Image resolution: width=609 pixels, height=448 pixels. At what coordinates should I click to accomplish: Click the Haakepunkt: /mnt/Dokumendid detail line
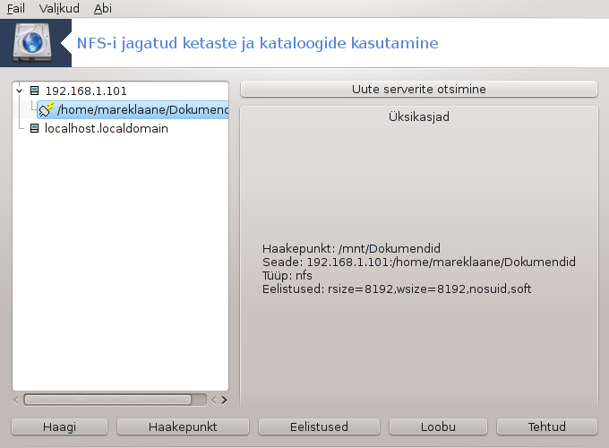[x=351, y=248]
